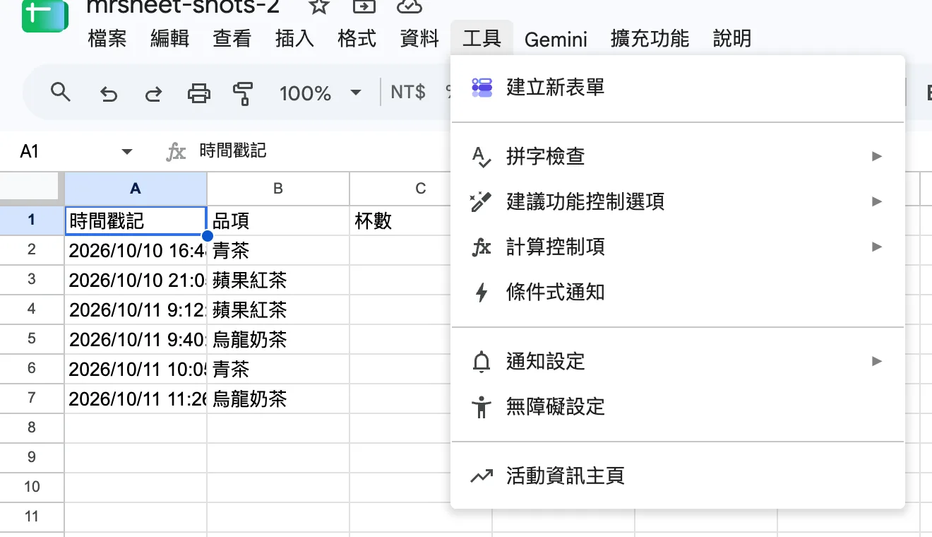Select the 烏龍奶茶 cell in row 7

click(x=278, y=399)
